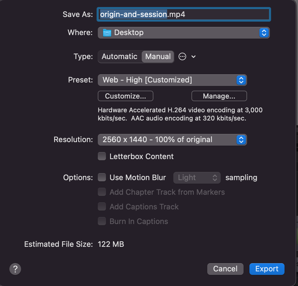
Task: Open the help question mark icon
Action: [15, 269]
